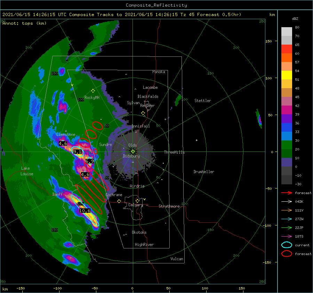The width and height of the screenshot is (313, 293).
Task: Select the purple swatch between 39 and 36
Action: coord(287,118)
